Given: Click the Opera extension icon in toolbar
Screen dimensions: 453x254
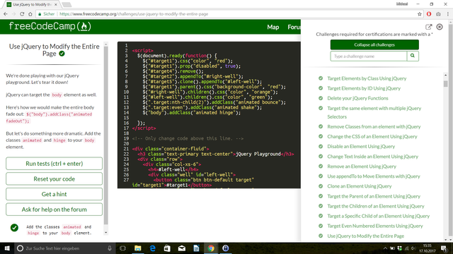Looking at the screenshot, I should 429,14.
